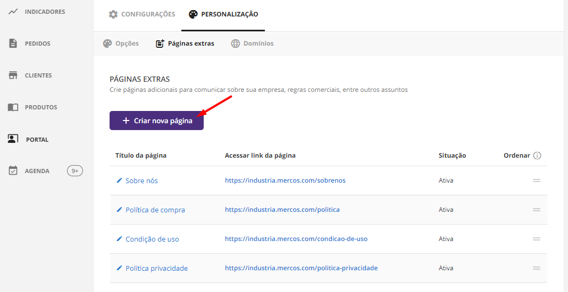Open the Domínios sub-tab
Image resolution: width=568 pixels, height=292 pixels.
252,44
